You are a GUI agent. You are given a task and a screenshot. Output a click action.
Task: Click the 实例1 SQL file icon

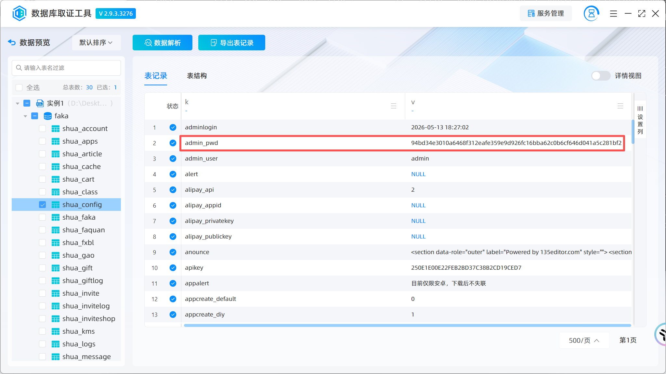click(x=40, y=103)
